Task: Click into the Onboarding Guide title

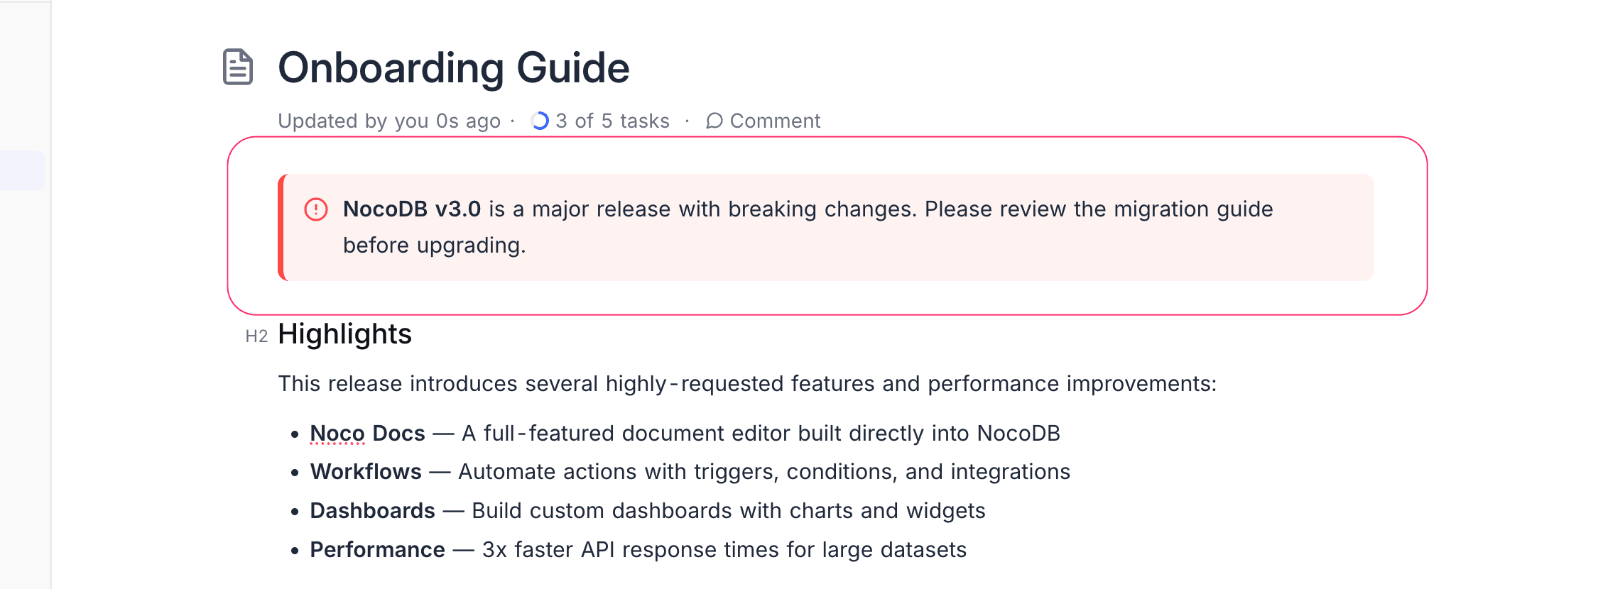Action: pos(453,68)
